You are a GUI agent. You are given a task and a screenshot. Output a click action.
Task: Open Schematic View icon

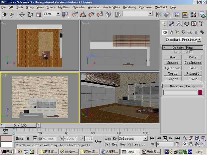pos(185,15)
